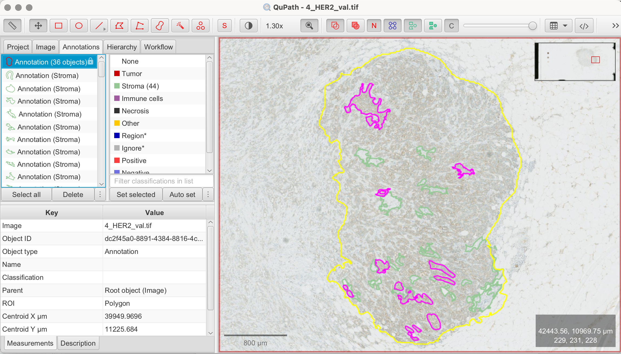The image size is (621, 354).
Task: Open the script editor
Action: coord(584,26)
